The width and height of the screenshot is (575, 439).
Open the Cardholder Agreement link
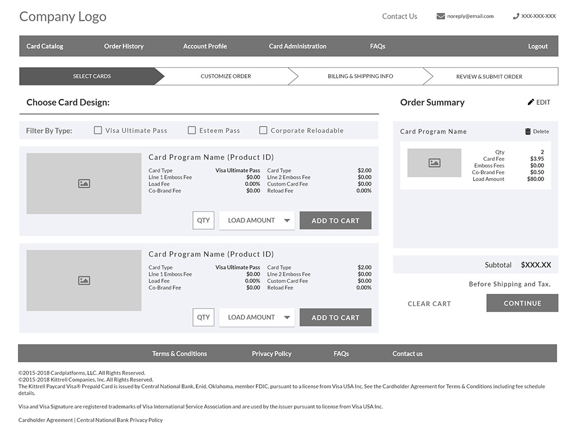tap(45, 420)
